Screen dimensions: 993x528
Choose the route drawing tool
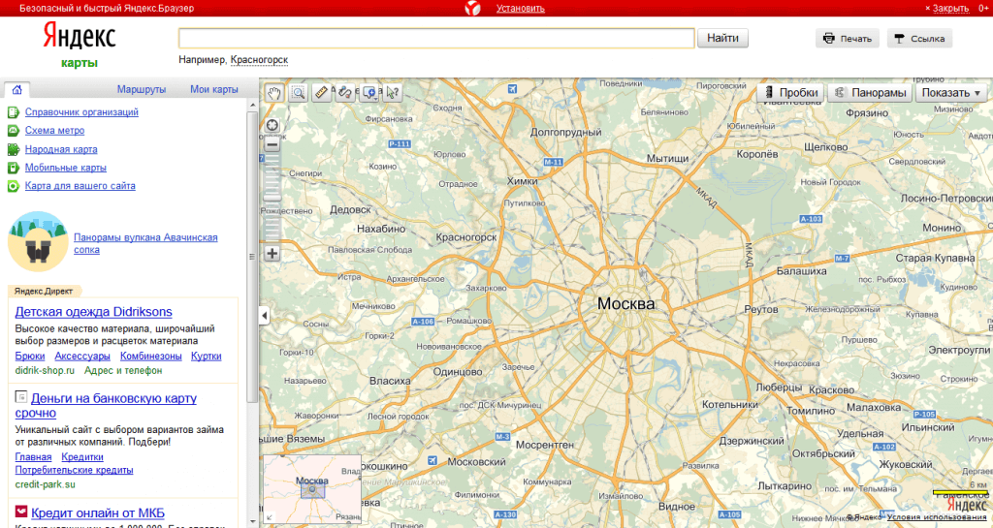click(345, 93)
